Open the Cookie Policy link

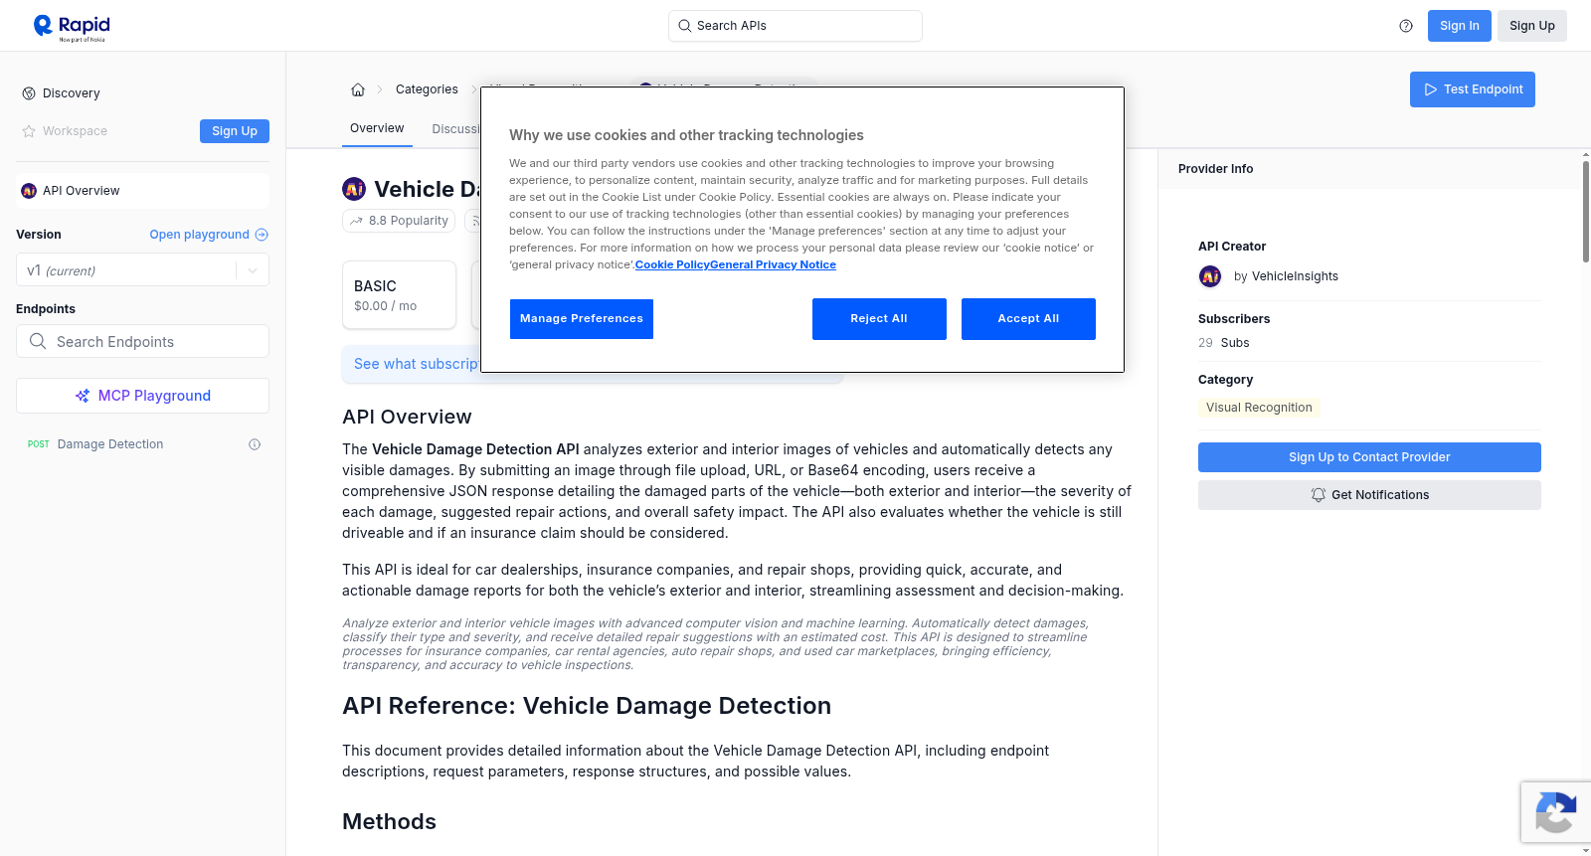(672, 264)
